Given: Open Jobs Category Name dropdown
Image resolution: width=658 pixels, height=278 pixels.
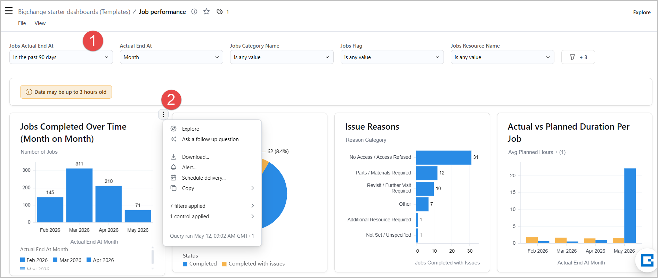Looking at the screenshot, I should tap(282, 57).
